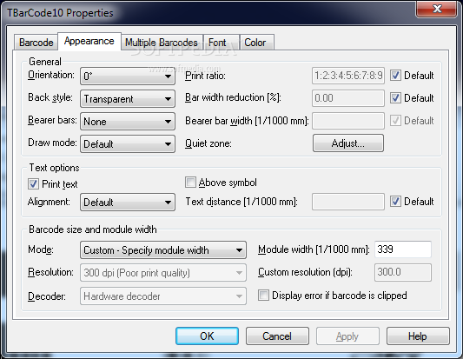Click the Adjust... quiet zone button

tap(348, 143)
